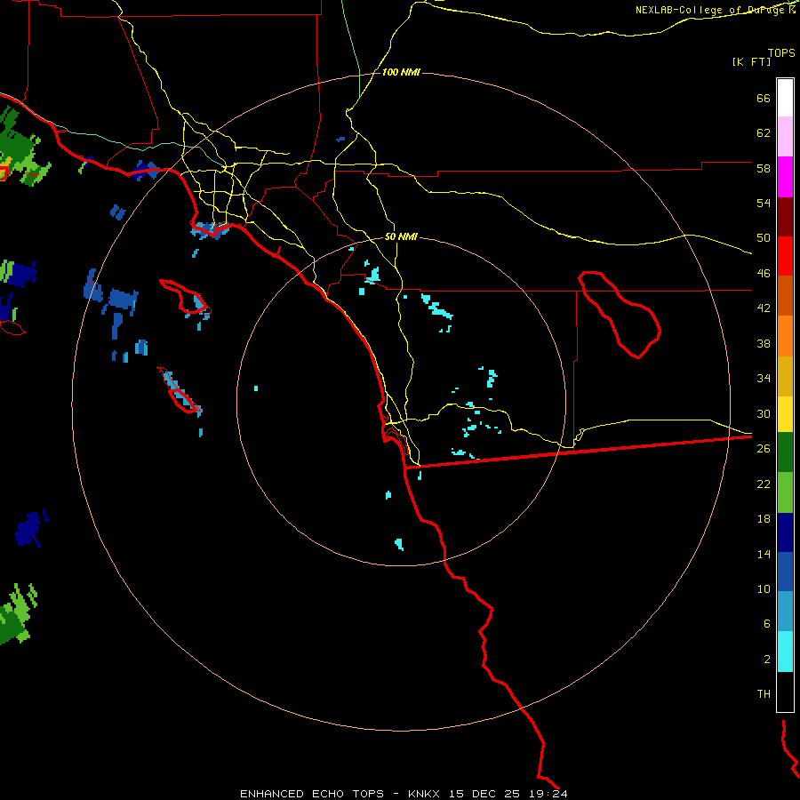Select the dark red 54 kft legend swatch

[x=785, y=216]
